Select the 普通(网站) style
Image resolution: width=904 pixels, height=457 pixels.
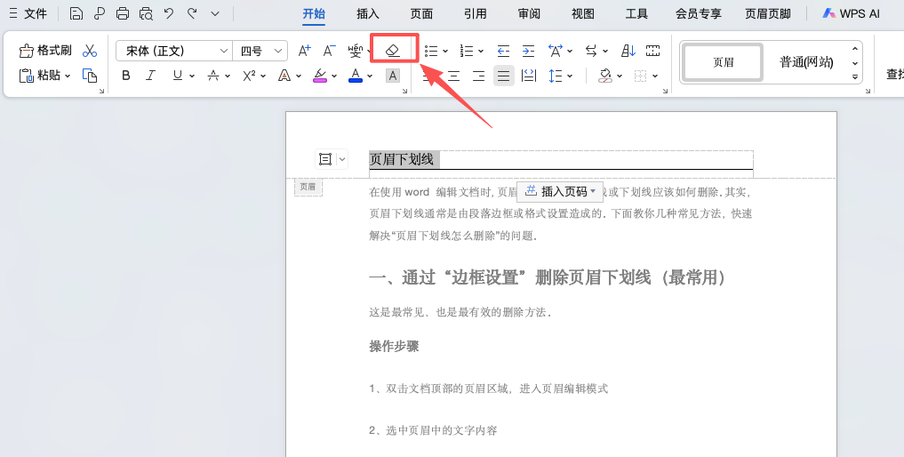coord(806,62)
